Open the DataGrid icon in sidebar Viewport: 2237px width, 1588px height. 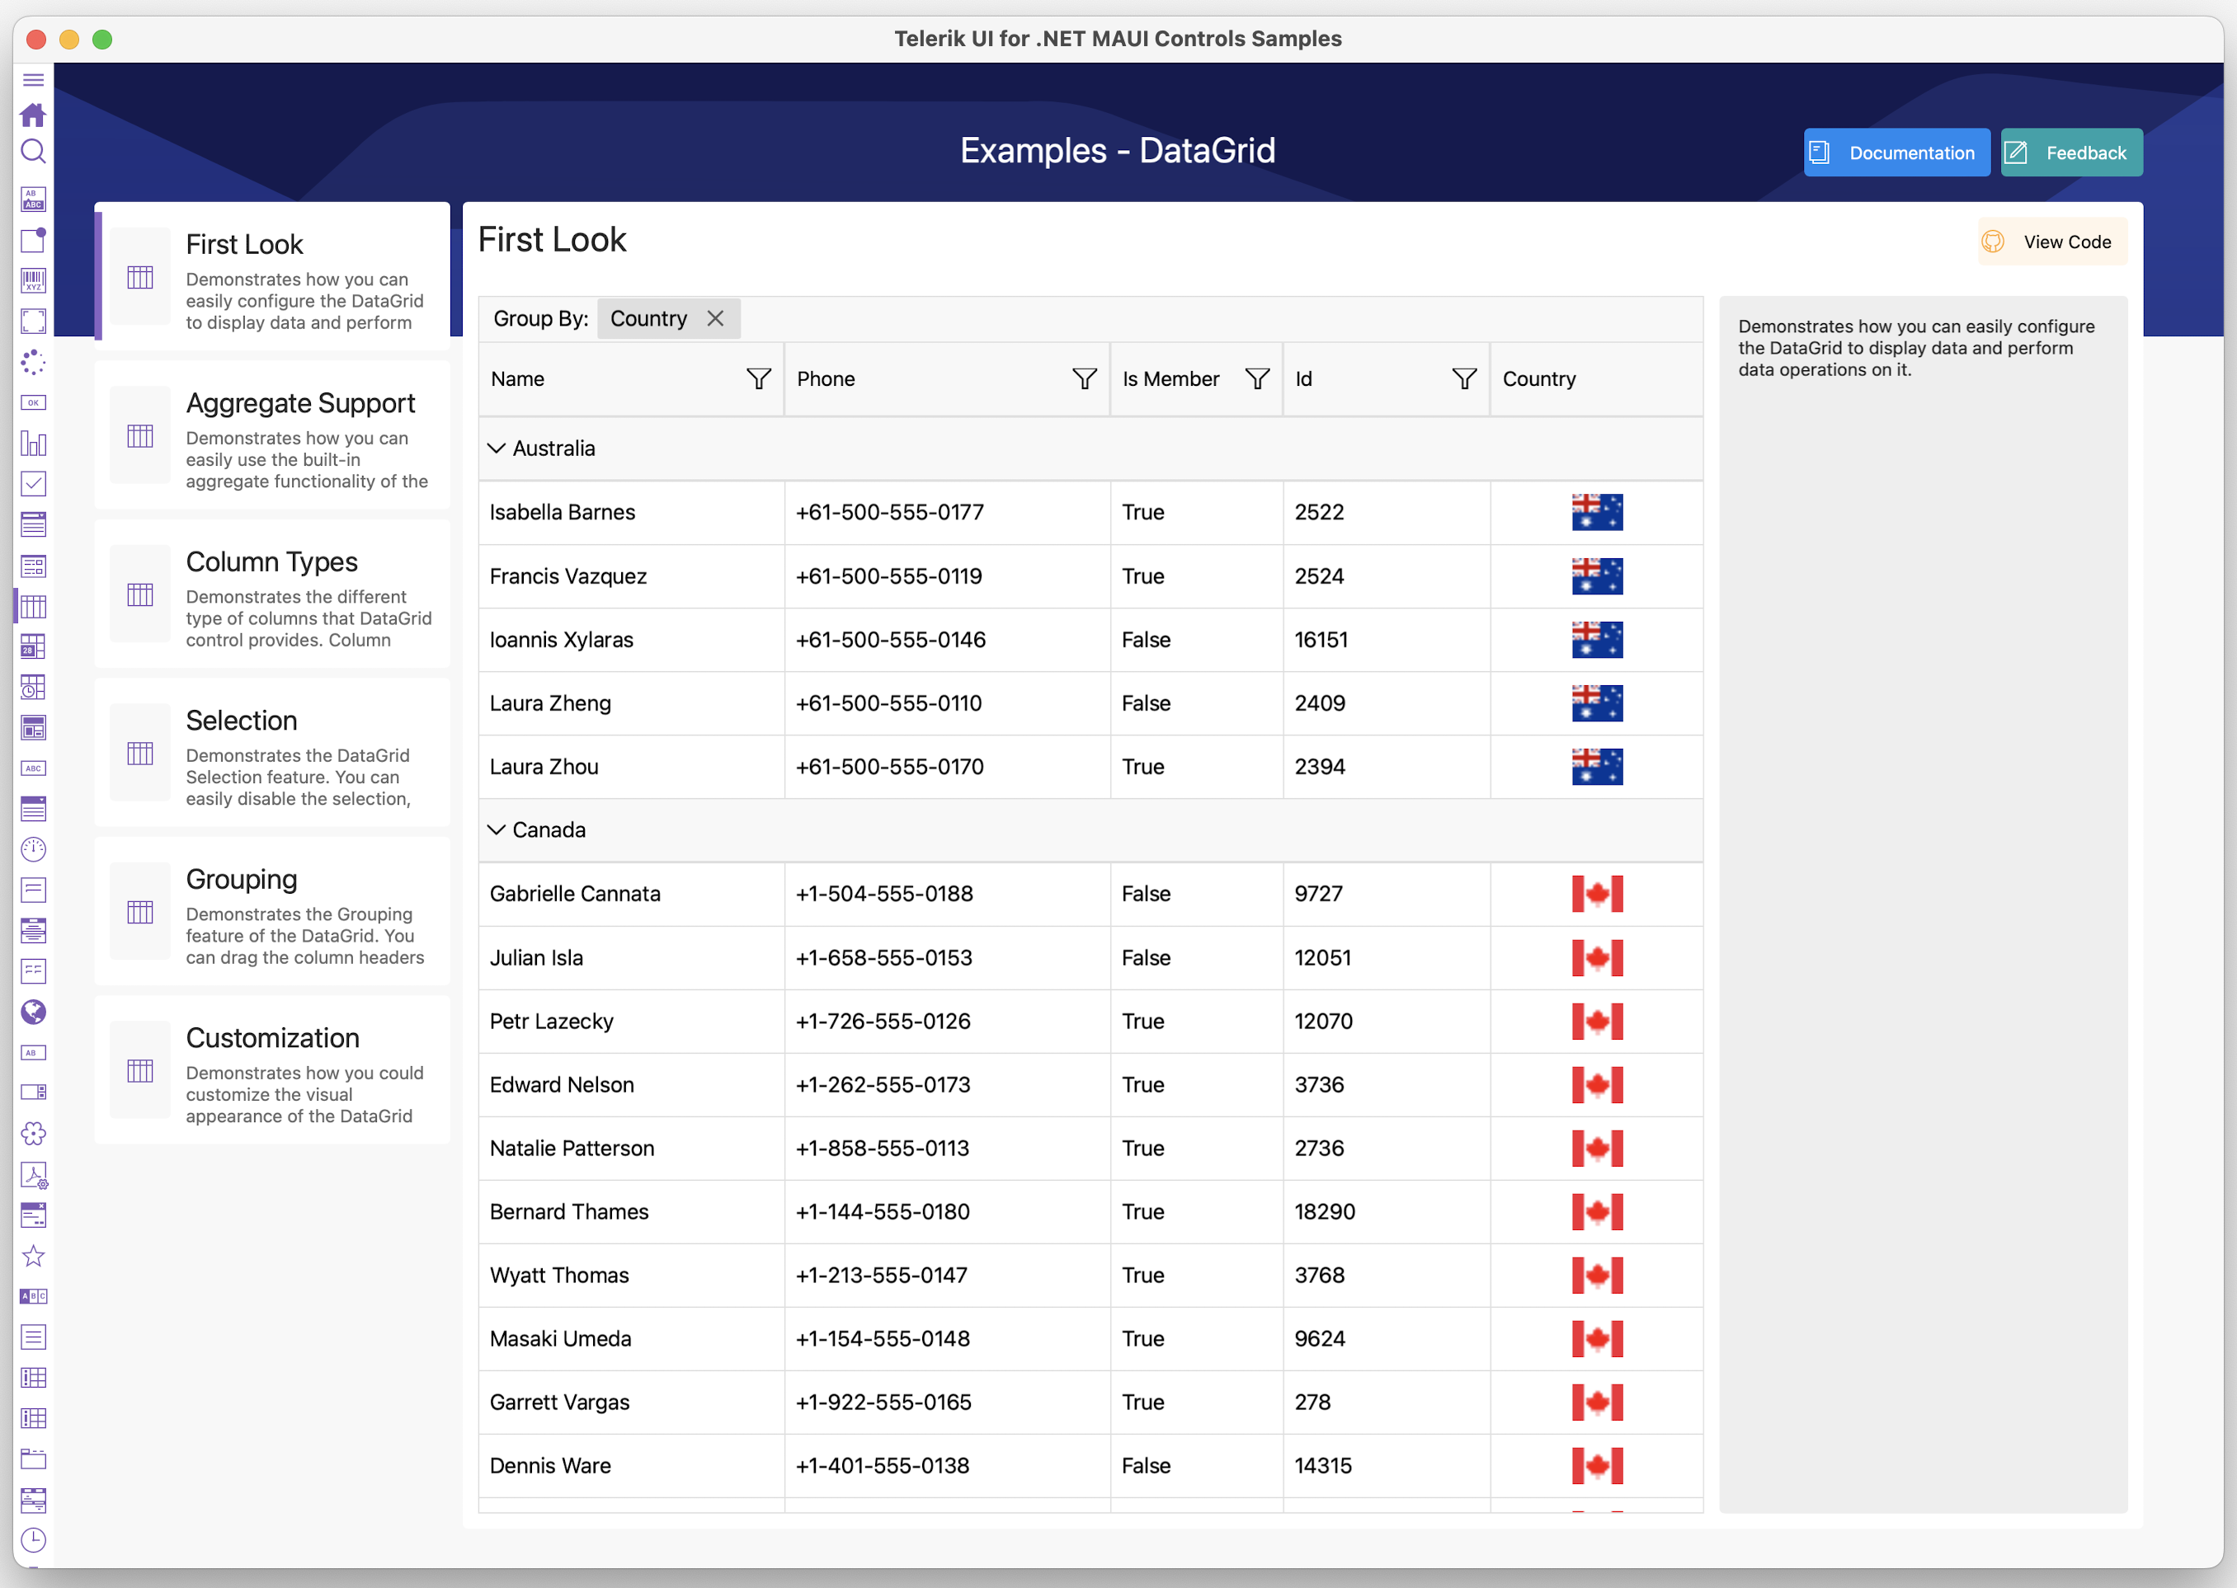33,606
